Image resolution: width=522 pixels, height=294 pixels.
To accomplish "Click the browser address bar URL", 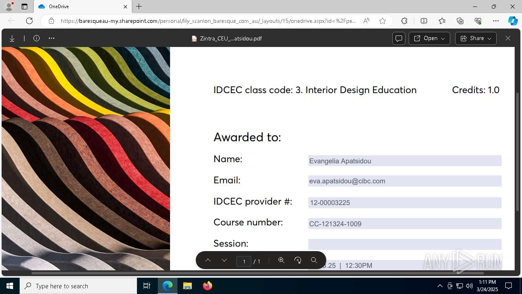I will tap(208, 21).
